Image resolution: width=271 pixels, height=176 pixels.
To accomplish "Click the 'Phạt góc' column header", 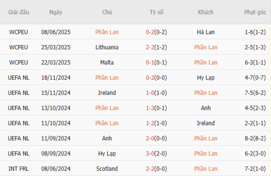I will (255, 13).
